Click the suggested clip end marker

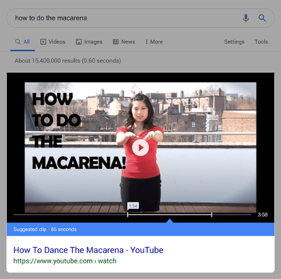pos(211,215)
